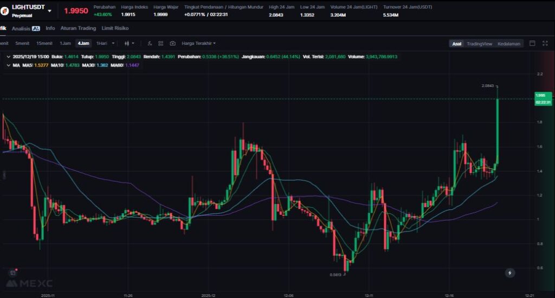The height and width of the screenshot is (298, 555).
Task: Click the lightning quick-order icon
Action: click(509, 273)
